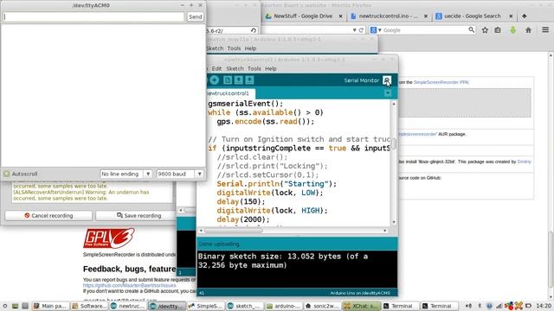Open Firefox downloads green arrow icon
The width and height of the screenshot is (554, 311).
(x=512, y=30)
